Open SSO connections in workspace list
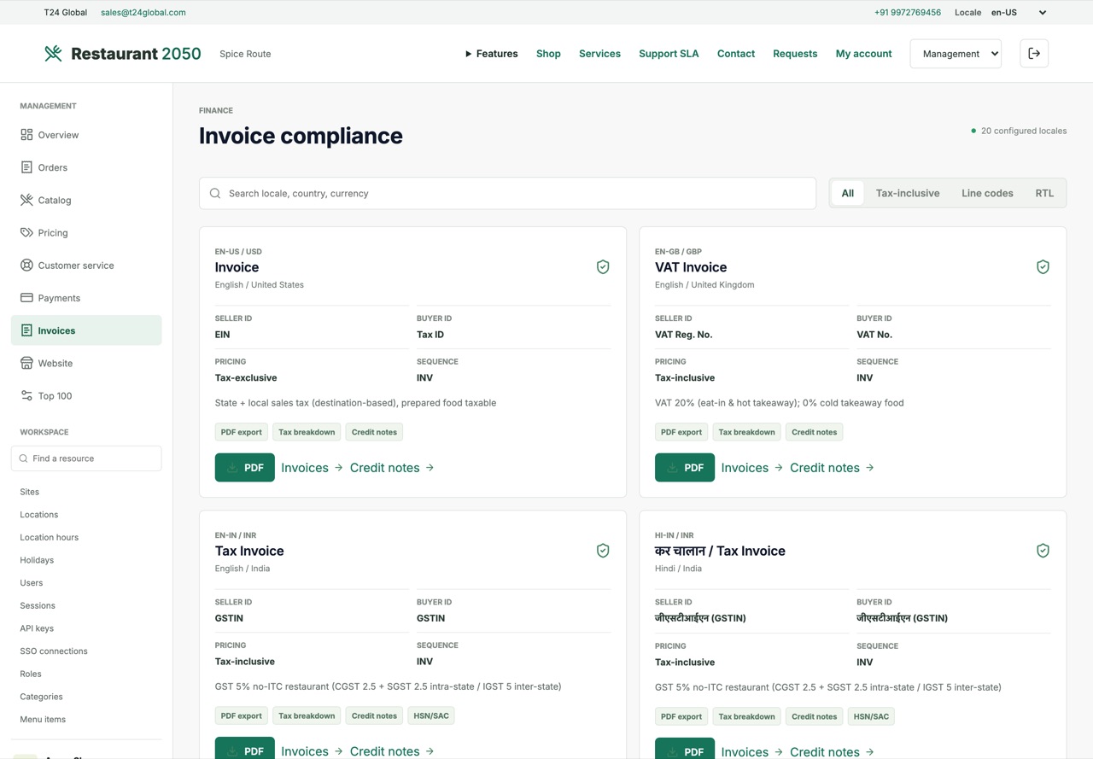Image resolution: width=1093 pixels, height=759 pixels. 54,651
